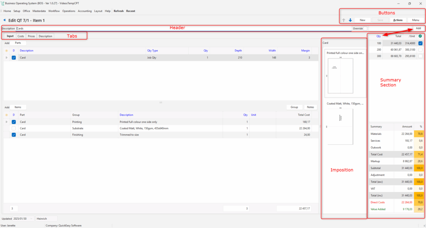Viewport: 426px width, 228px height.
Task: Click the star icon in Items grid header
Action: (6, 114)
